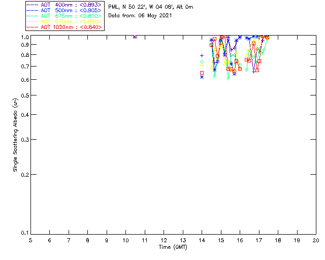
Task: Click the isolated yellow triangle marker at 14h
Action: pos(202,64)
